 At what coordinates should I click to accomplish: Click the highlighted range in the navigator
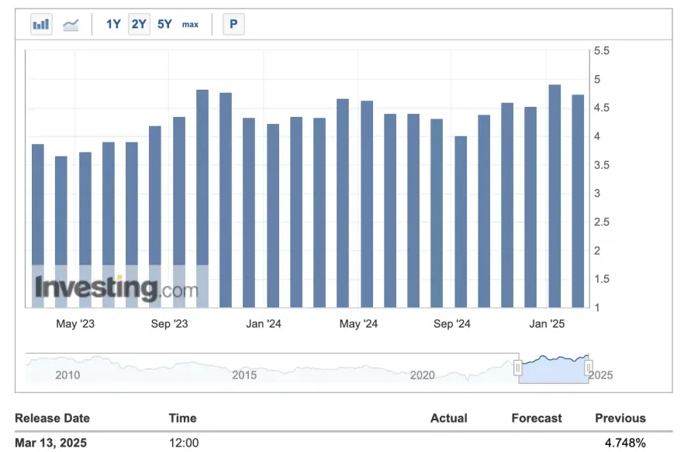[553, 369]
